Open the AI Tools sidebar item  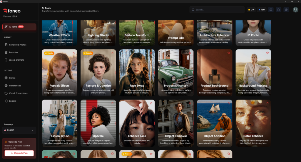click(19, 27)
